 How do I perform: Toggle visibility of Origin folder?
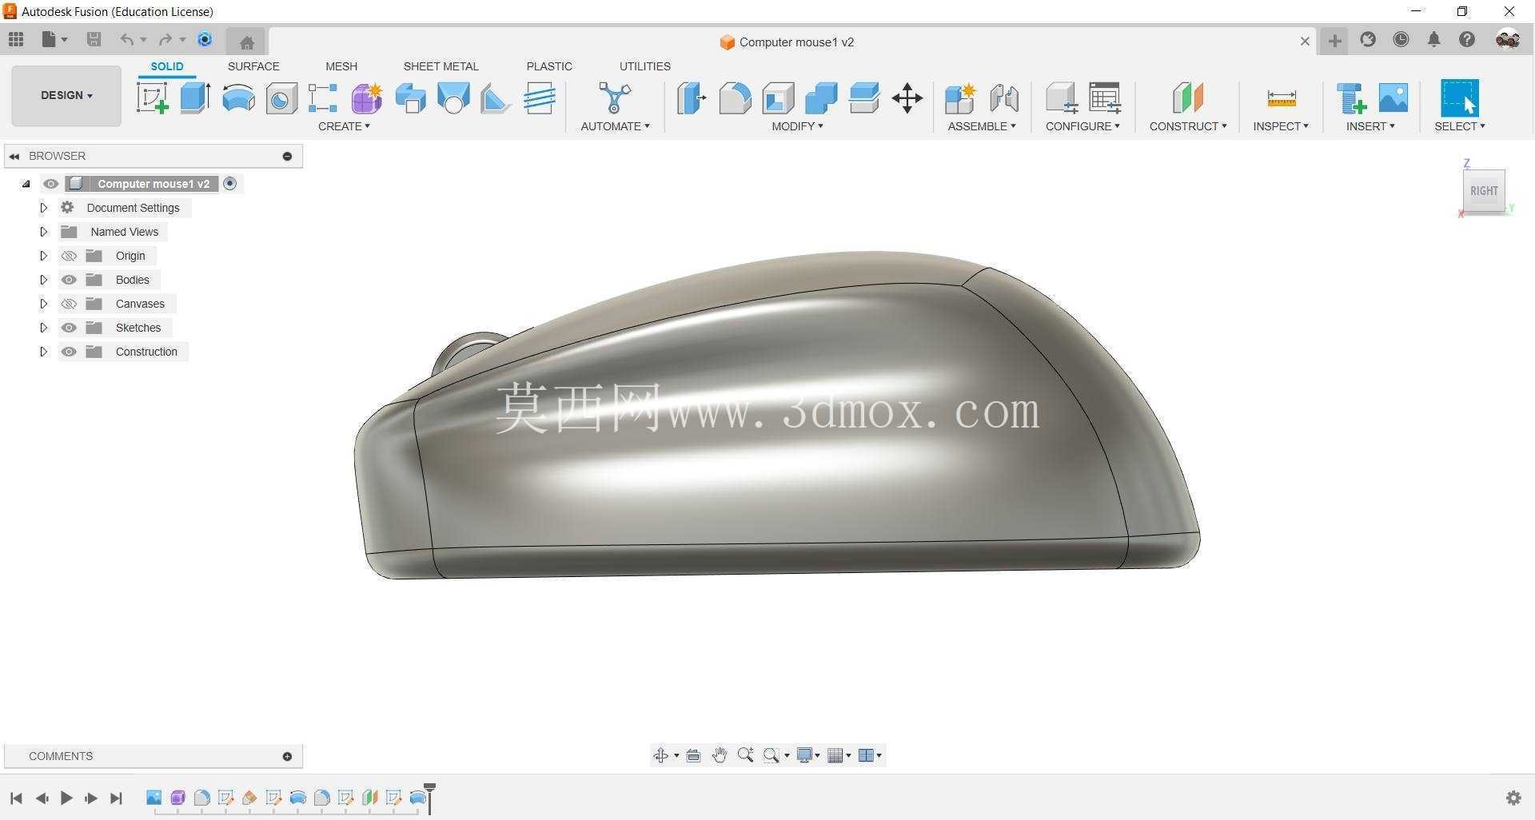(x=69, y=256)
